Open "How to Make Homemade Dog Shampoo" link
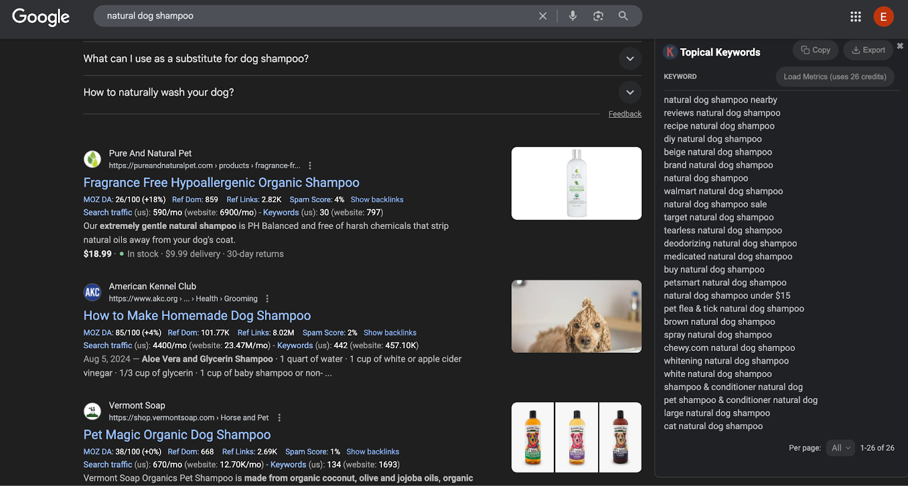Image resolution: width=908 pixels, height=486 pixels. click(197, 316)
